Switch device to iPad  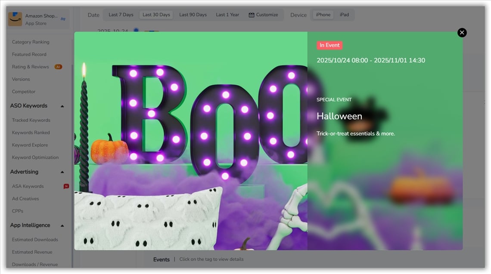click(344, 15)
